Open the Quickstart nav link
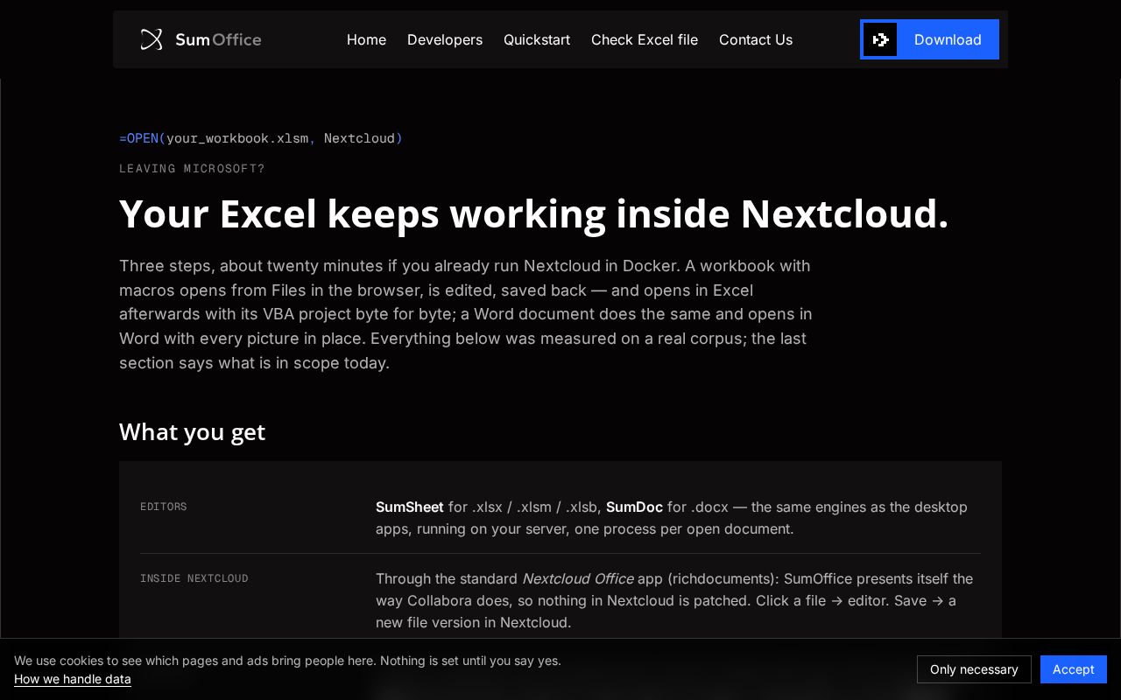The width and height of the screenshot is (1121, 700). (537, 39)
